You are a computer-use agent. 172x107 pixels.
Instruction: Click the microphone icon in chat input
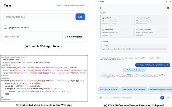point(106,98)
